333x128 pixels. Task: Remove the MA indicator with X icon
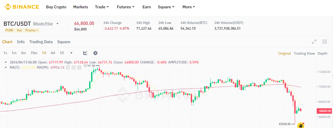click(79, 67)
